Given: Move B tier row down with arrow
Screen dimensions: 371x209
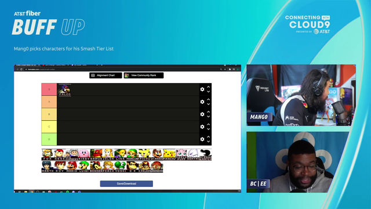Looking at the screenshot, I should [209, 117].
